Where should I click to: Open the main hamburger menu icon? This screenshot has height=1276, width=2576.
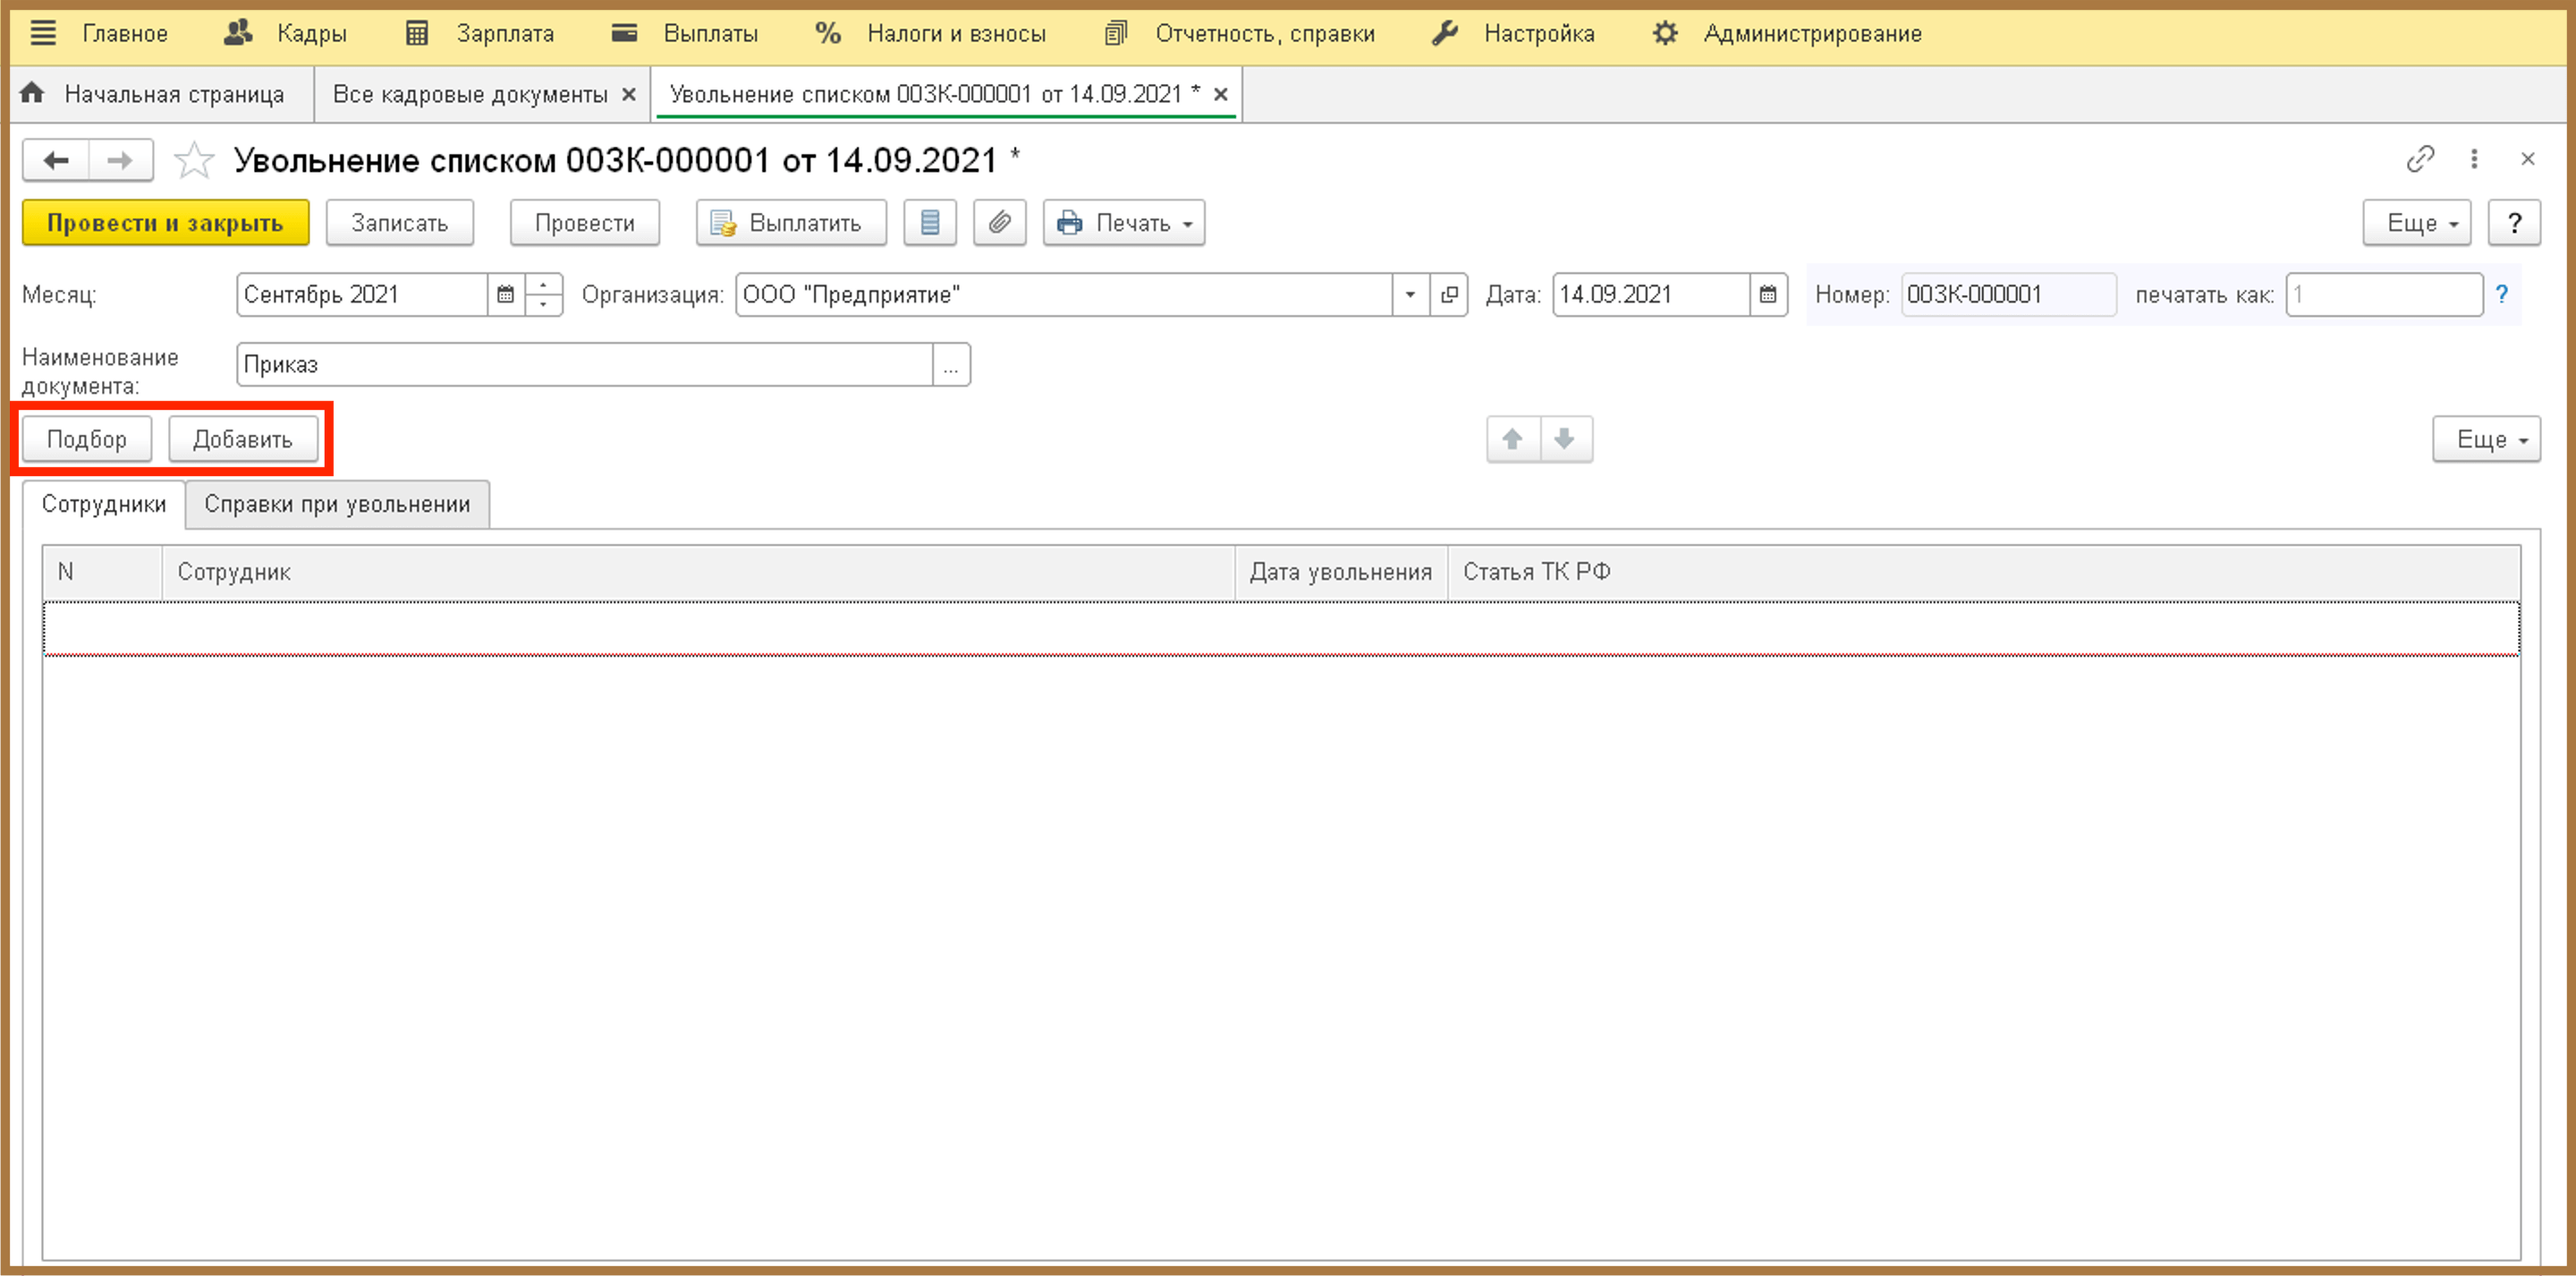tap(43, 33)
